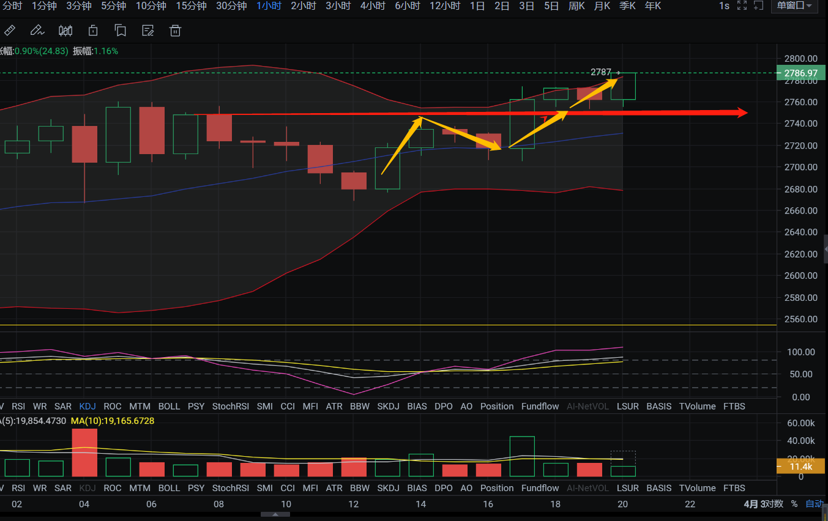The height and width of the screenshot is (521, 828).
Task: Select the 周K weekly chart tab
Action: (x=576, y=6)
